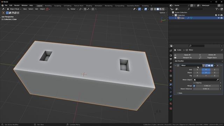This screenshot has width=224, height=126.
Task: Click the Delete All button
Action: [211, 55]
